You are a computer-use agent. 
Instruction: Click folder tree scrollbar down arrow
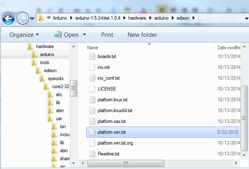coord(74,163)
